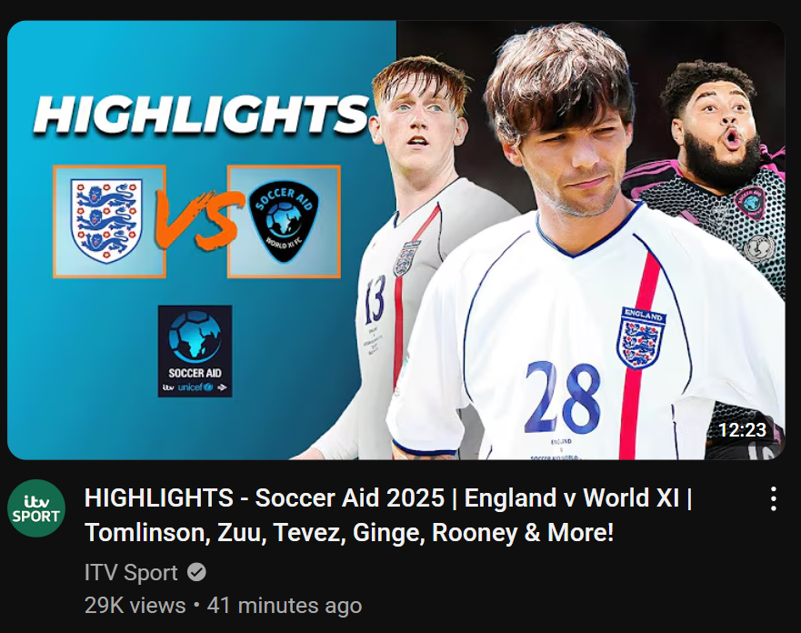Image resolution: width=801 pixels, height=633 pixels.
Task: Click the verified checkmark badge beside ITV Sport
Action: 196,572
